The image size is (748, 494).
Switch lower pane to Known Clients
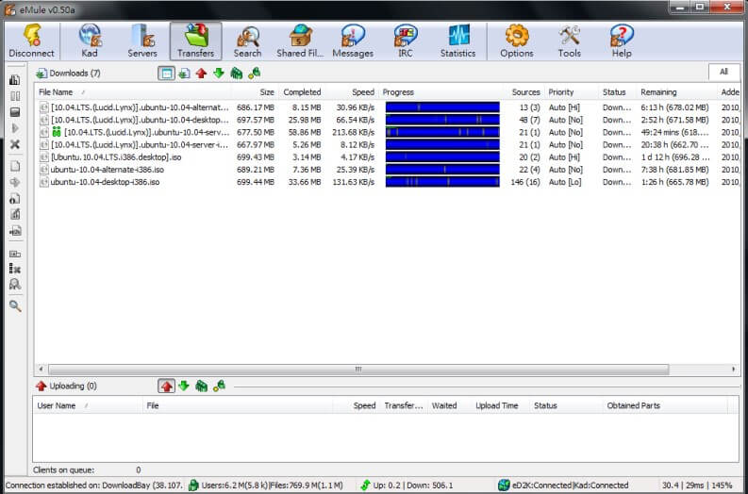(219, 386)
